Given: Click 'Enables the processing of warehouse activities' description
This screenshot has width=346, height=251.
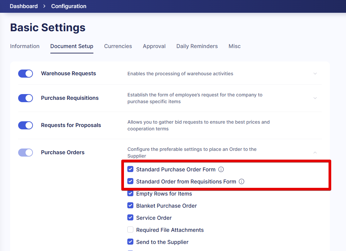Looking at the screenshot, I should 180,74.
